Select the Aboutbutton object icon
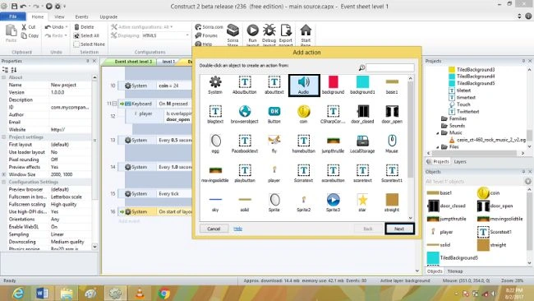534x301 pixels. (245, 85)
